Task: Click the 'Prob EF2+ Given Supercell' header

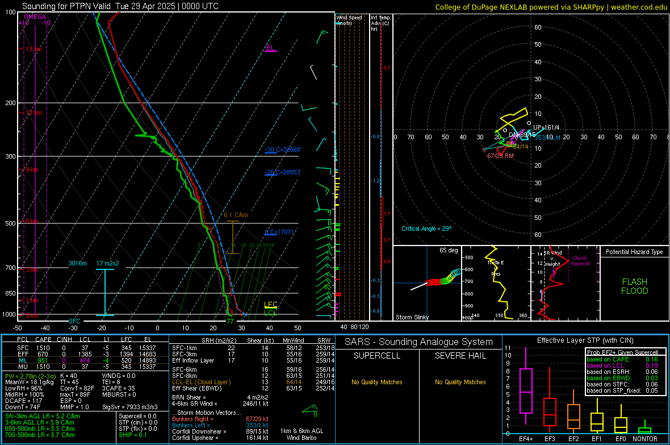Action: (622, 352)
